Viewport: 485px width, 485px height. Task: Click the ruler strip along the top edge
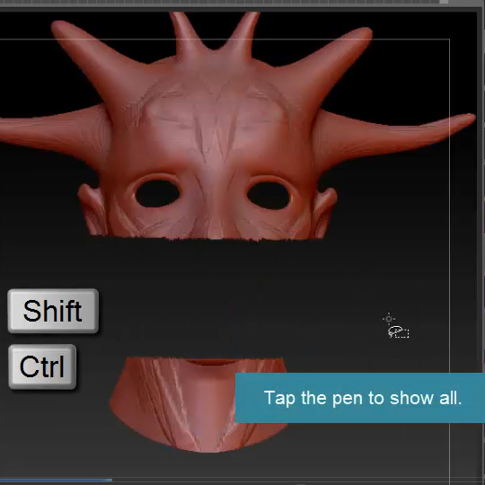[220, 2]
